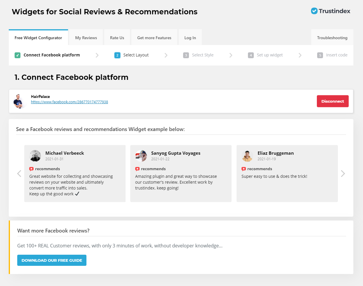Switch to the My Reviews tab
The image size is (363, 286).
point(86,38)
